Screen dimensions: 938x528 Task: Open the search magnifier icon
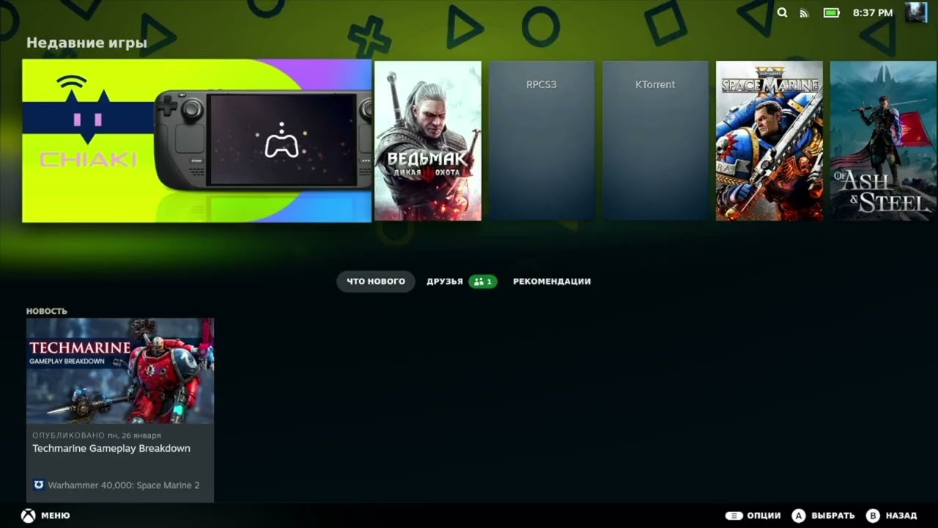pyautogui.click(x=782, y=12)
